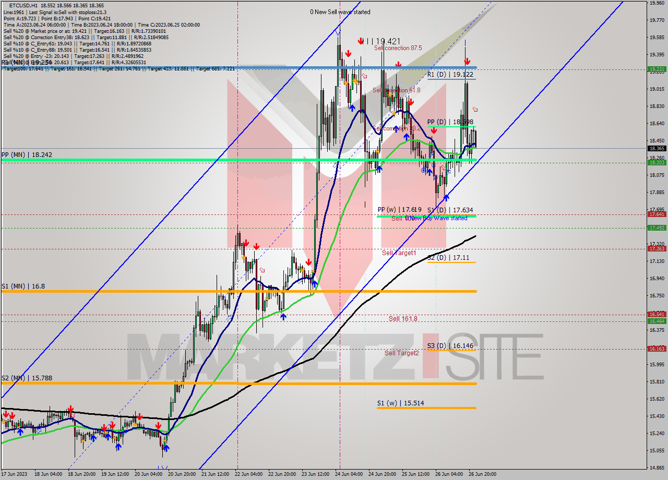Click the 'S3 (D) | 16.146' label

(x=450, y=346)
